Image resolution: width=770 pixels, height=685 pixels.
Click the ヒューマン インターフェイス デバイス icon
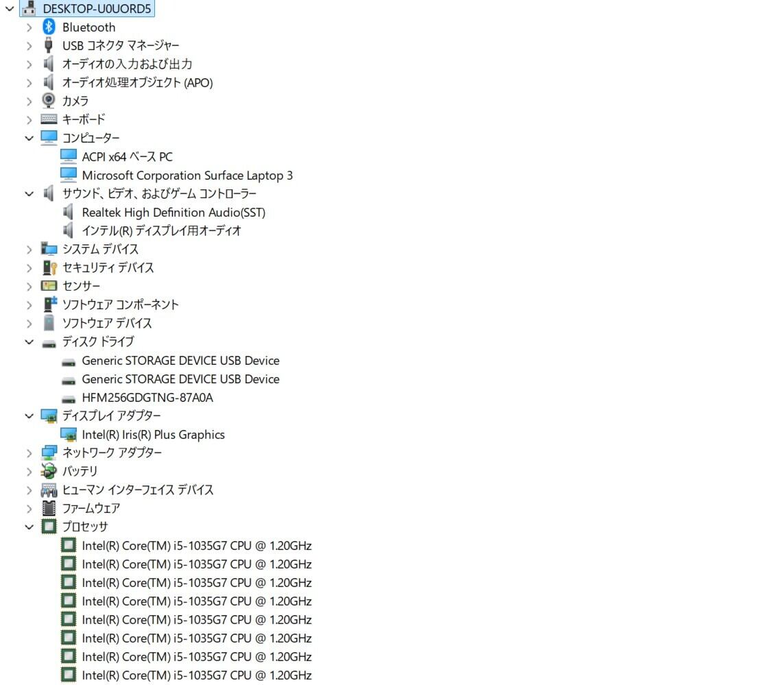(49, 490)
